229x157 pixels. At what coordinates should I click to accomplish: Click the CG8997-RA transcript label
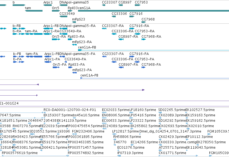(x=128, y=37)
